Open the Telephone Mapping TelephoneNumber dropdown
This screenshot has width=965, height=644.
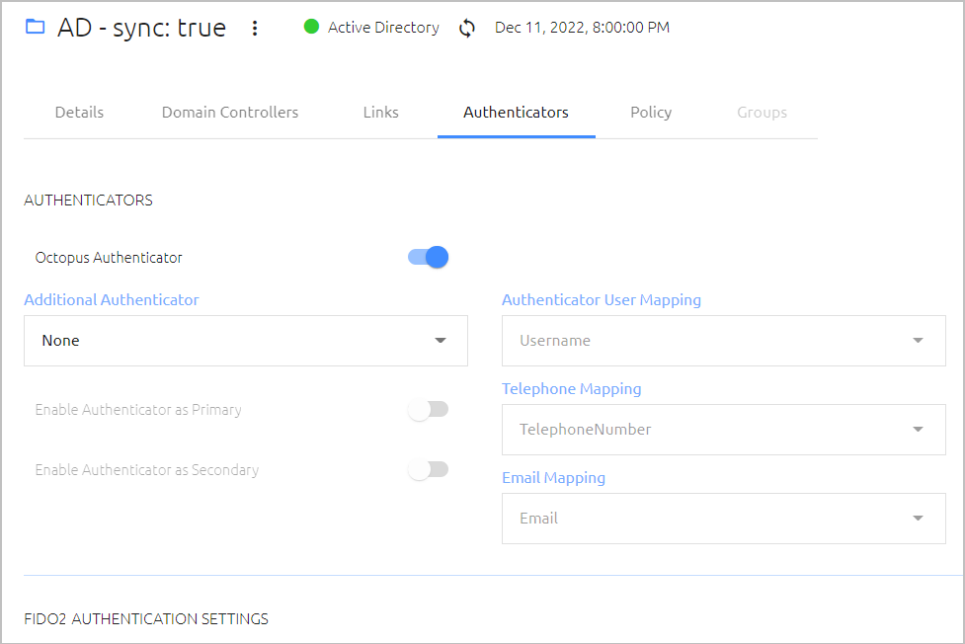[724, 429]
